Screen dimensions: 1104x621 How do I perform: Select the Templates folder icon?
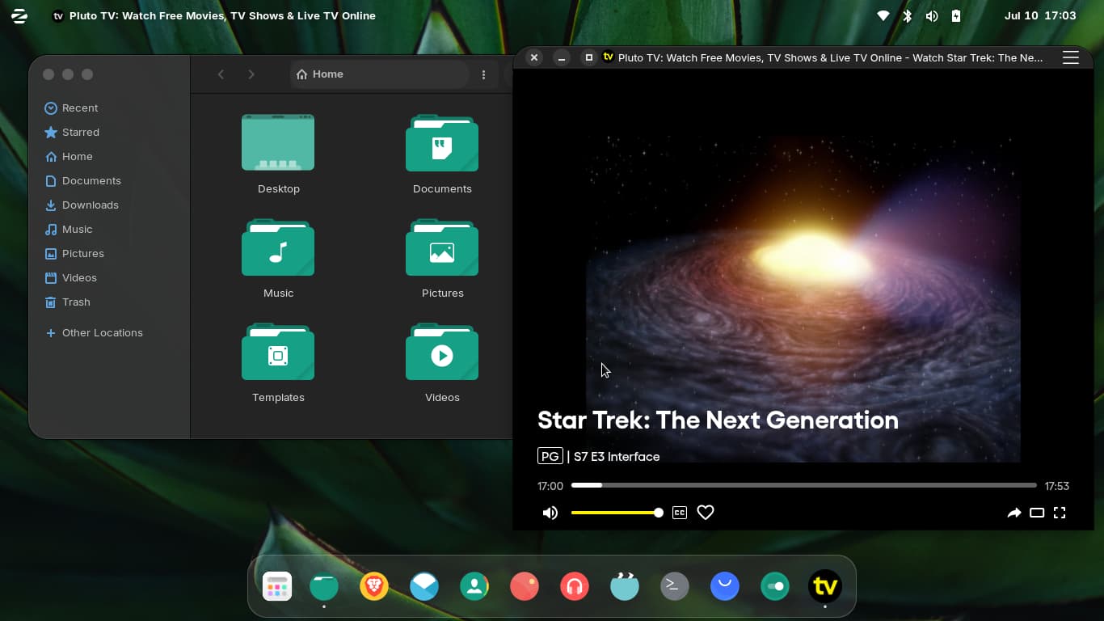278,352
